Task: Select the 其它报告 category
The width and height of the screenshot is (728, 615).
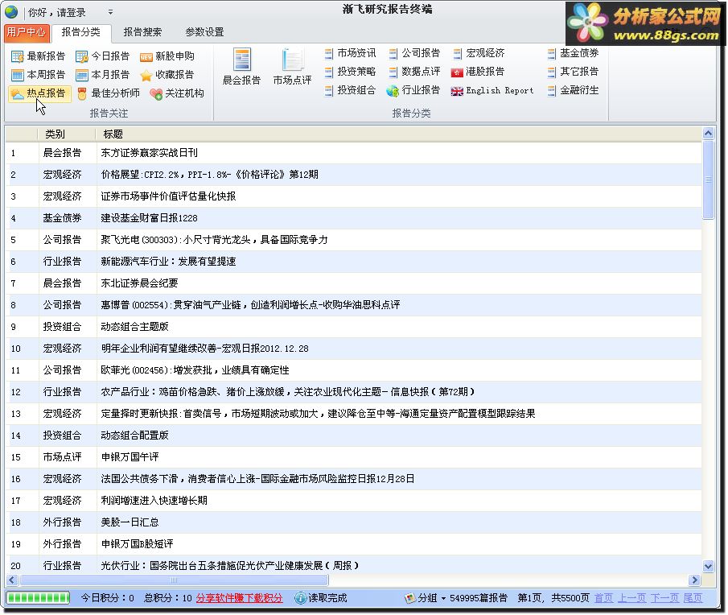Action: click(573, 72)
